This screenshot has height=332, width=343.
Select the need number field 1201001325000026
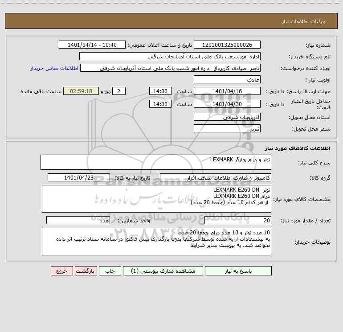pos(227,45)
